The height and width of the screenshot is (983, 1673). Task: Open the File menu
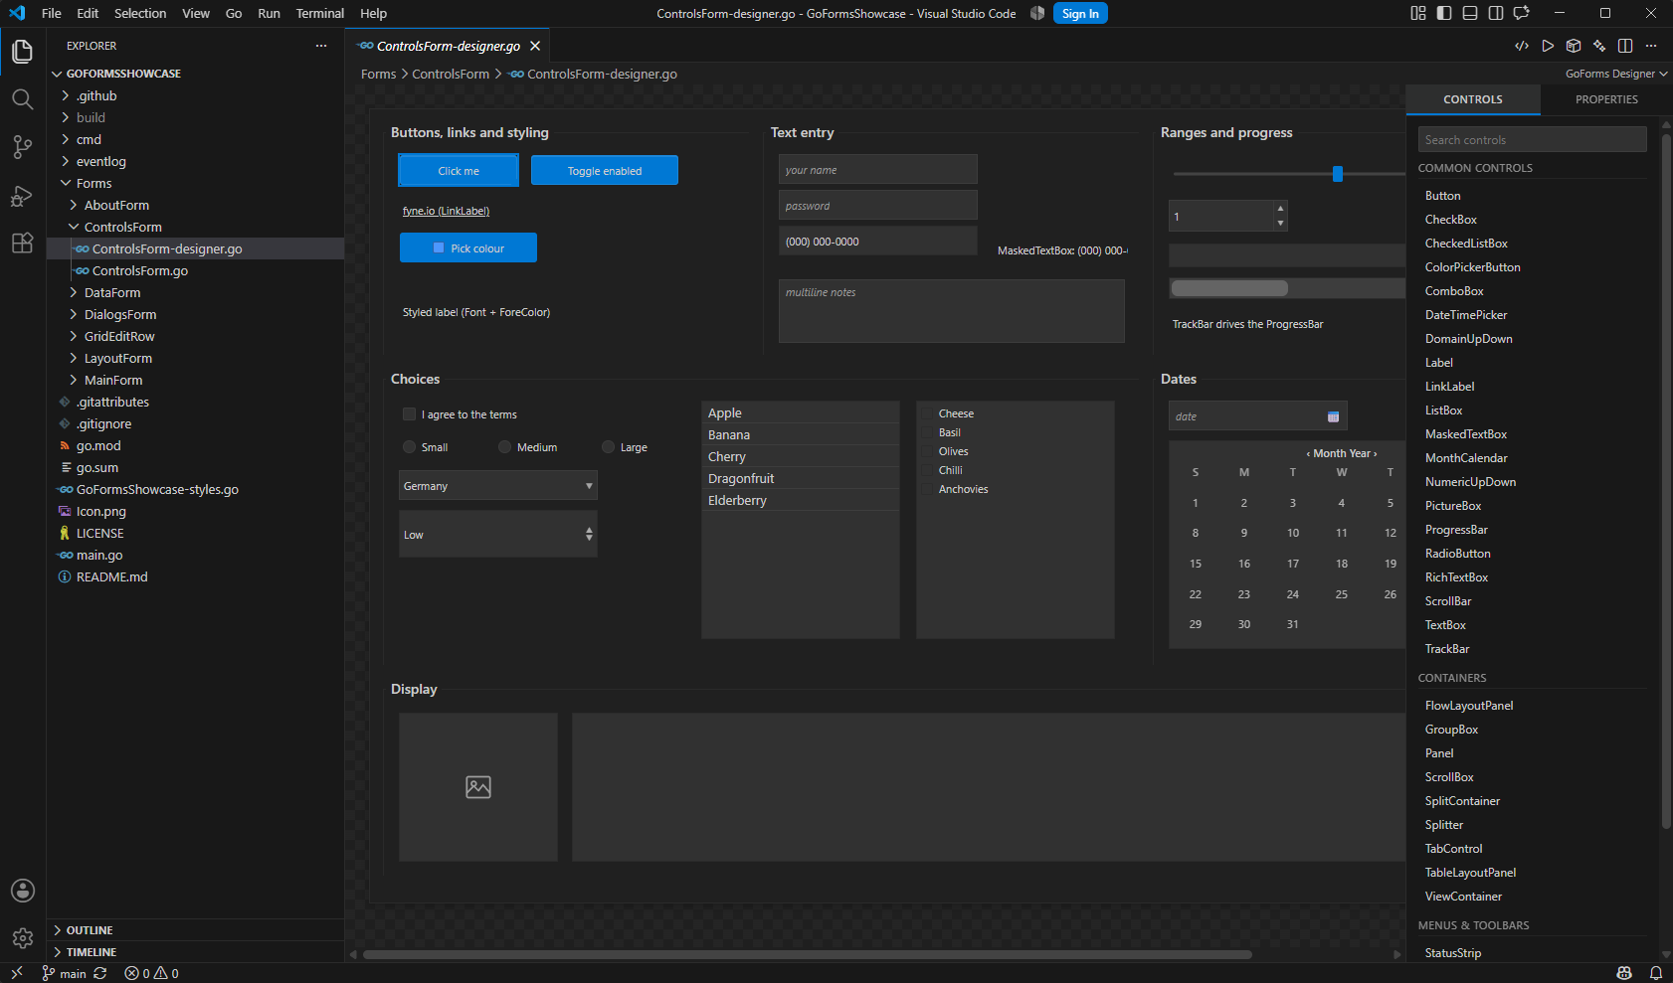click(52, 13)
